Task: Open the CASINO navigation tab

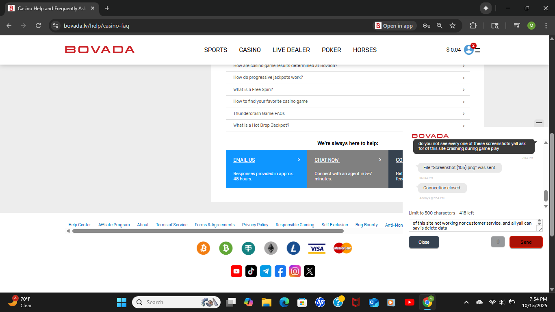Action: pyautogui.click(x=250, y=50)
